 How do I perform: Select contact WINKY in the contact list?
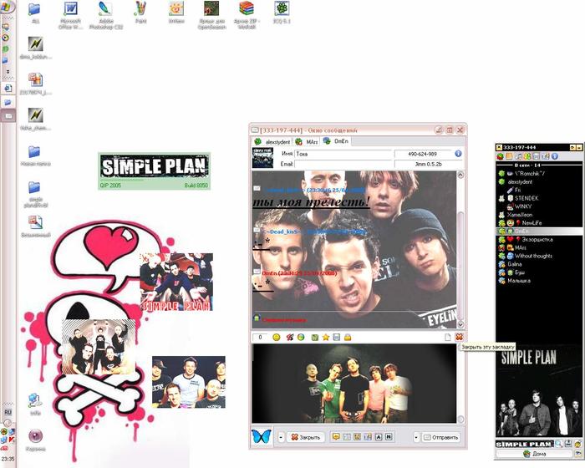(539, 206)
